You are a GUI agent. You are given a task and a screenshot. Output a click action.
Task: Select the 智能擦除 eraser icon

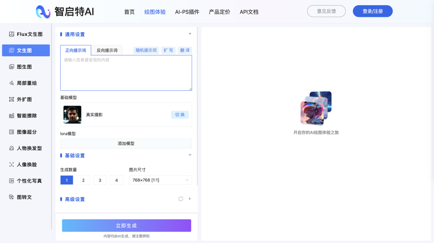tap(12, 116)
